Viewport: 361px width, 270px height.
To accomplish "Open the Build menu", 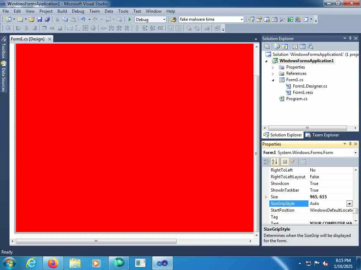I will coord(62,11).
